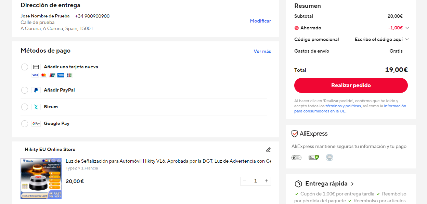Click the Google Pay logo icon
The height and width of the screenshot is (204, 427).
coord(36,124)
